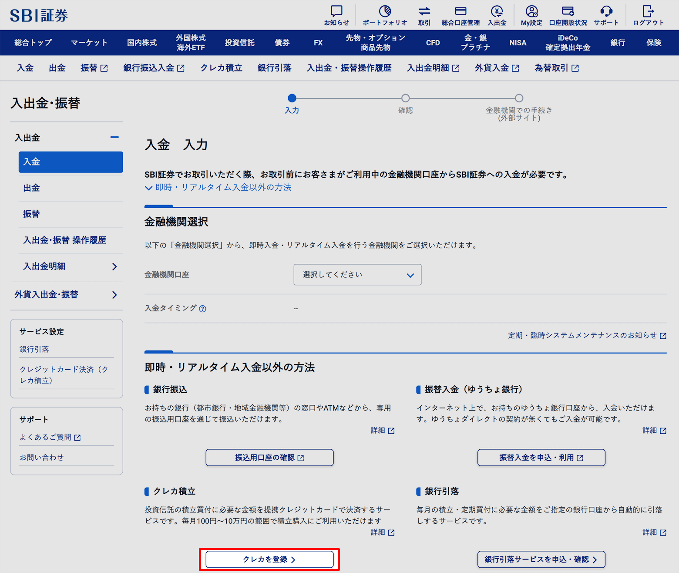
Task: Open 先物・オプション 商品先物 menu
Action: (x=376, y=43)
